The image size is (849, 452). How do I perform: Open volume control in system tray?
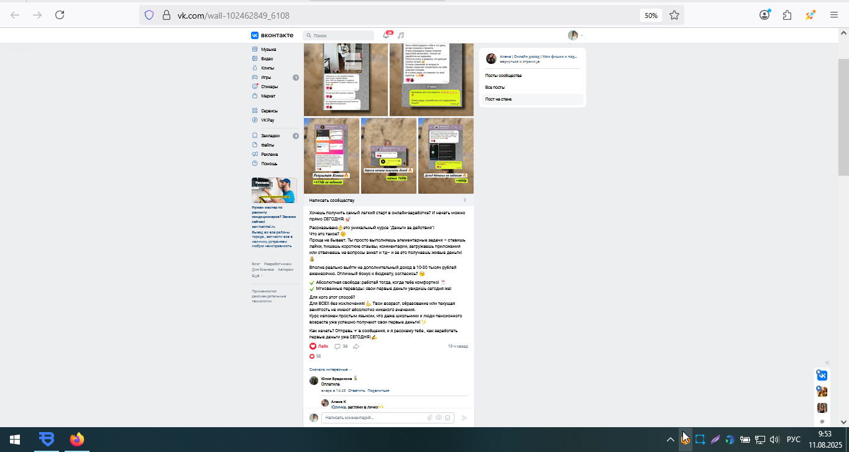pos(774,440)
